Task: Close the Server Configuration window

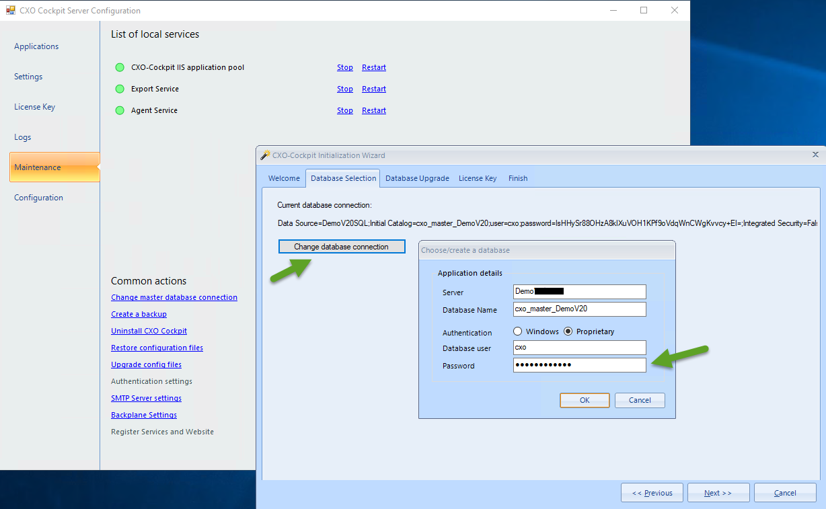Action: click(675, 10)
